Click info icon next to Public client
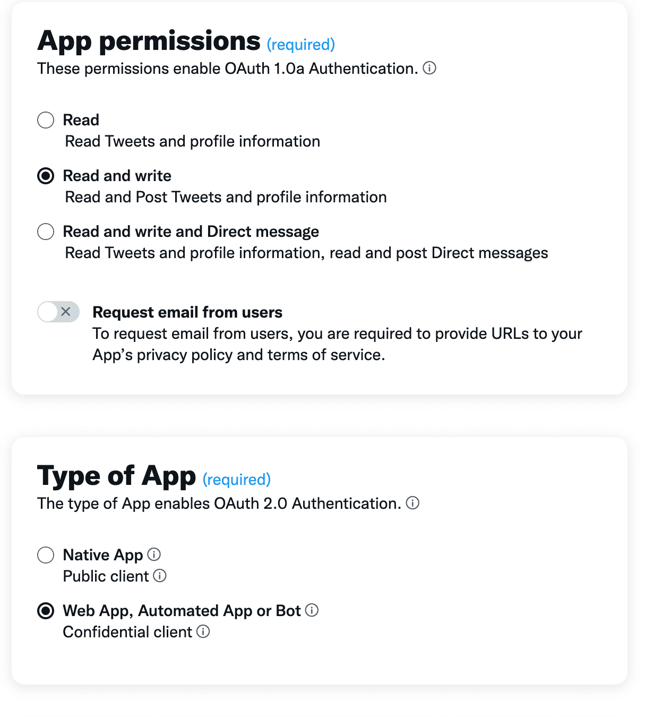The height and width of the screenshot is (717, 671). 160,576
